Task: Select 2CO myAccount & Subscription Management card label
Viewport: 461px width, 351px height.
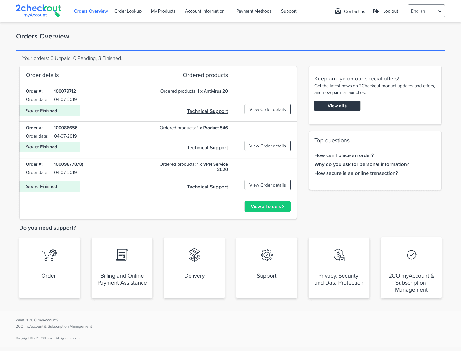Action: click(411, 283)
